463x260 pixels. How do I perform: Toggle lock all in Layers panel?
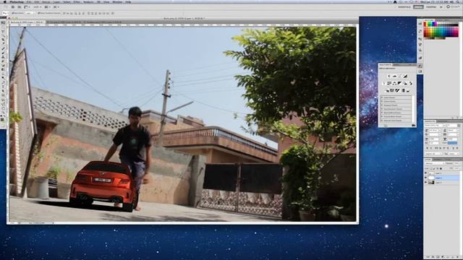click(x=441, y=168)
